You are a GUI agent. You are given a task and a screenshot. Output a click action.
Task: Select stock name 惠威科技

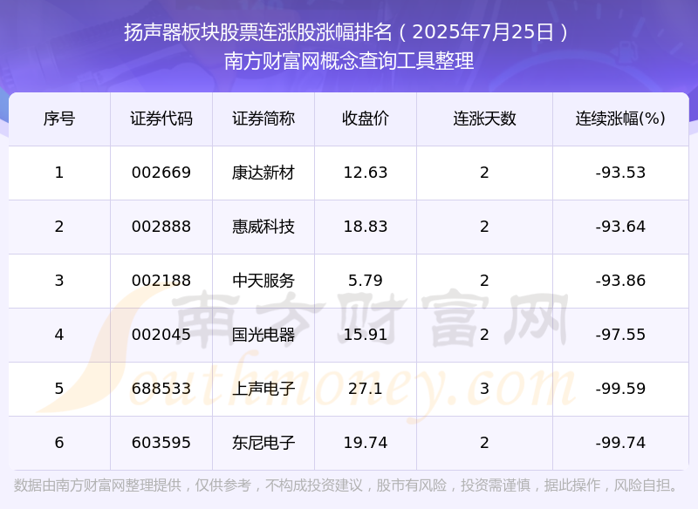coord(263,227)
